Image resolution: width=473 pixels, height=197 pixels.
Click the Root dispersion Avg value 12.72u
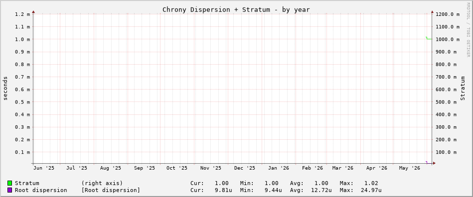point(321,191)
